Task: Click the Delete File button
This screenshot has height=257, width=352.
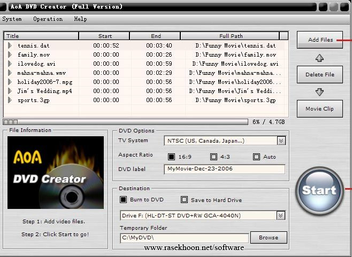Action: pos(320,74)
